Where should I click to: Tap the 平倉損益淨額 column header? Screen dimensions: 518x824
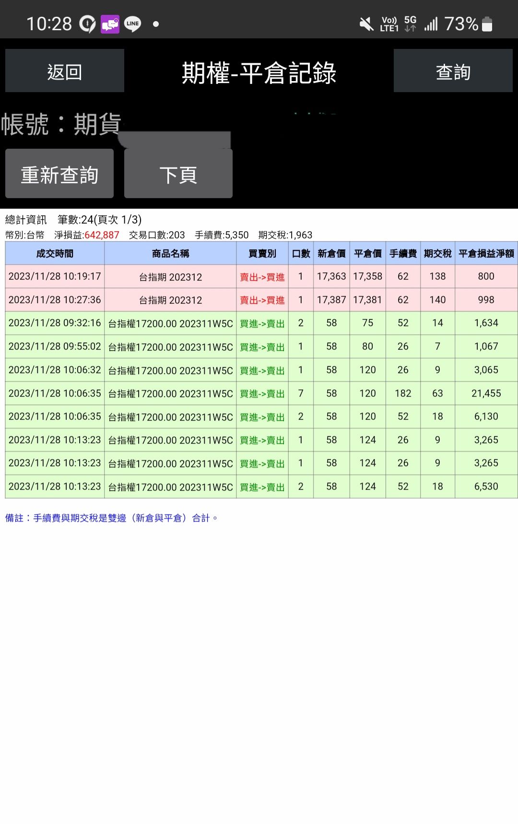[486, 253]
